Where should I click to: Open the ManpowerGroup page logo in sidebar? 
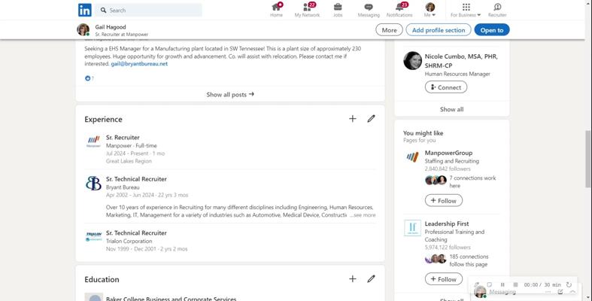(x=412, y=157)
